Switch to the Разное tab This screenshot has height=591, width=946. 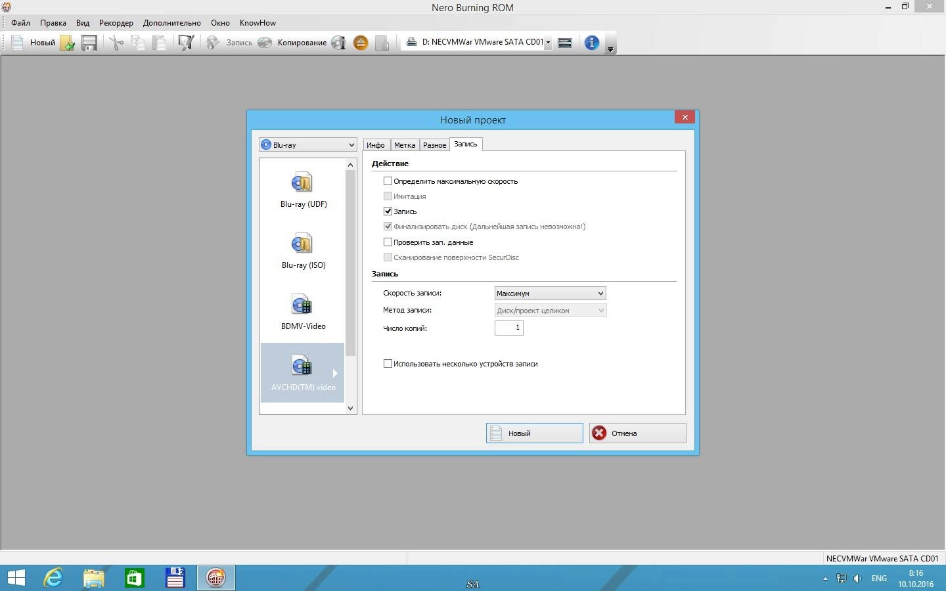tap(434, 145)
